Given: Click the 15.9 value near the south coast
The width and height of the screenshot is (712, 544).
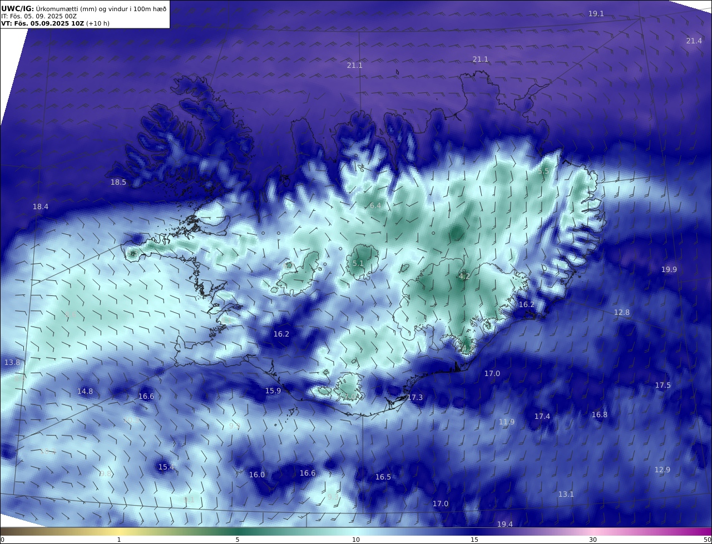Looking at the screenshot, I should (x=273, y=390).
